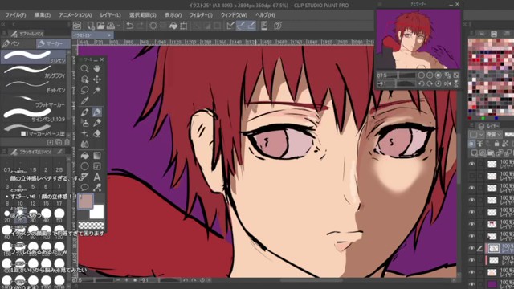Select the transparent checkered color swatch
This screenshot has height=289, width=514.
(x=91, y=225)
